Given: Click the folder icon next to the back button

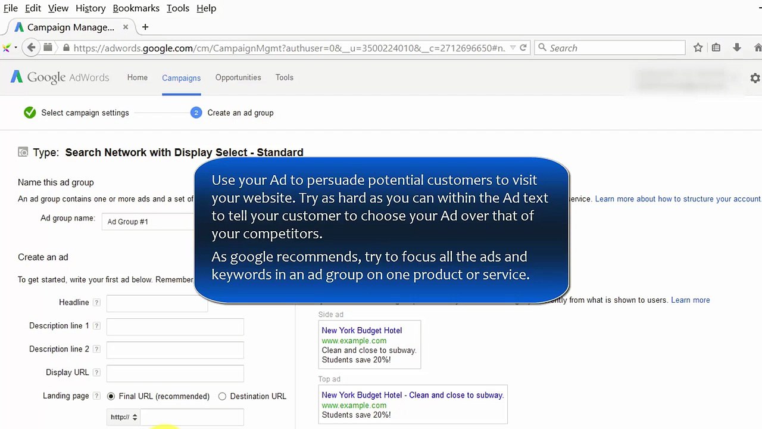Looking at the screenshot, I should (x=48, y=48).
